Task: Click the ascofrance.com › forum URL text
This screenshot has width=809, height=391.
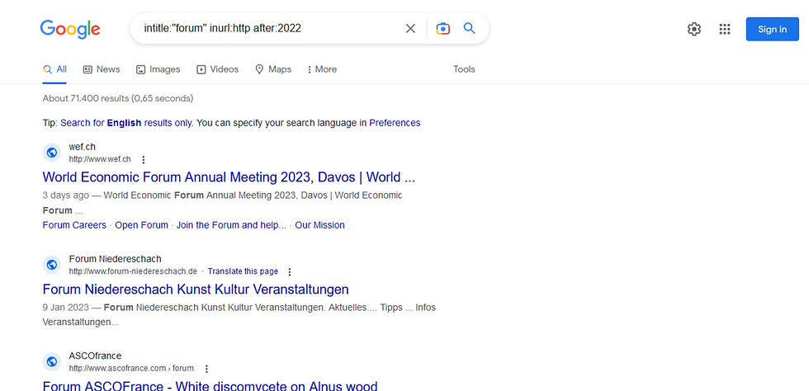Action: tap(131, 368)
